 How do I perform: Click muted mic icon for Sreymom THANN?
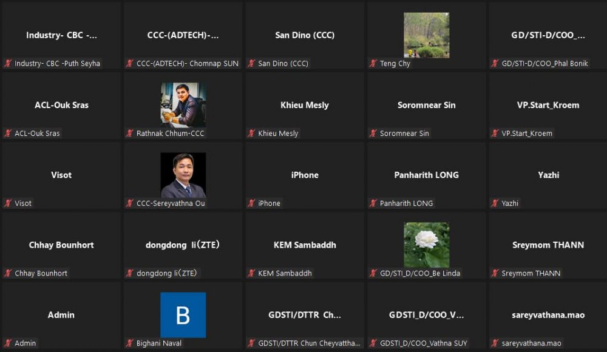[495, 274]
